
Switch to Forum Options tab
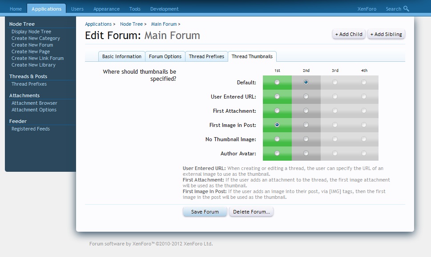(165, 56)
